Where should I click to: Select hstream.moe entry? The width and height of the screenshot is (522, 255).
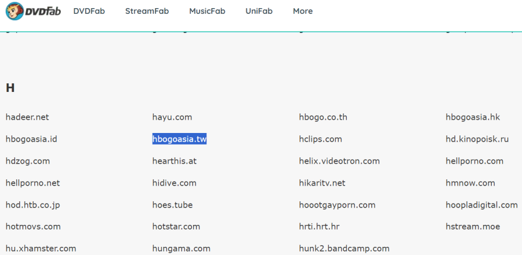coord(473,227)
